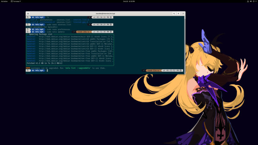Click the power icon in the system tray

coord(254,1)
